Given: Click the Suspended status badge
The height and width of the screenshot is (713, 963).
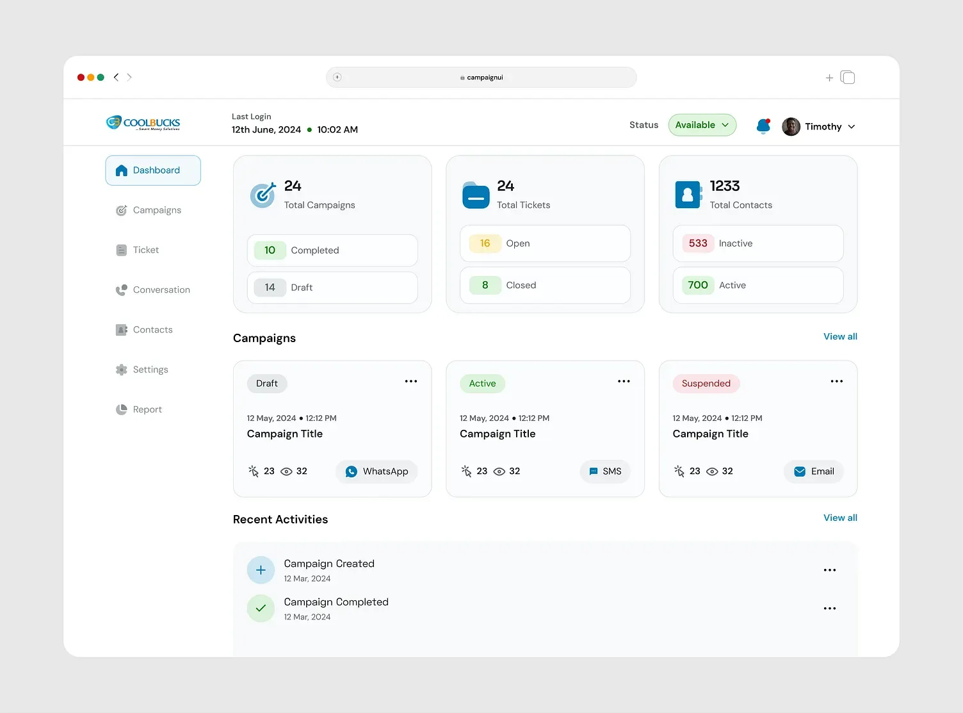Looking at the screenshot, I should pyautogui.click(x=706, y=384).
